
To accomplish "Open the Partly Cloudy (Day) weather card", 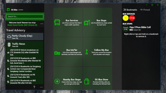I will 25,36.
